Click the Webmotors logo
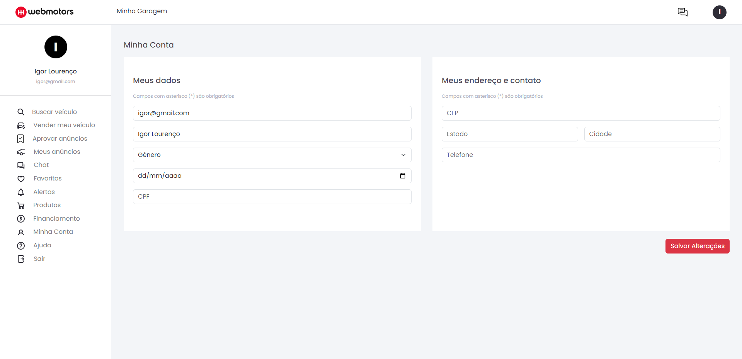The height and width of the screenshot is (359, 742). pyautogui.click(x=44, y=12)
